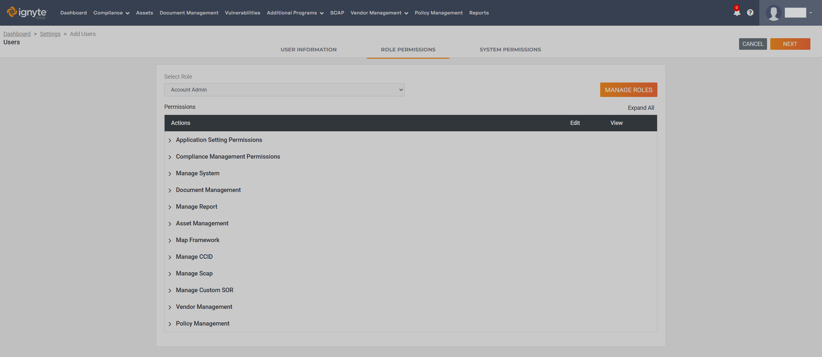Expand the Policy Management permissions chevron

170,324
